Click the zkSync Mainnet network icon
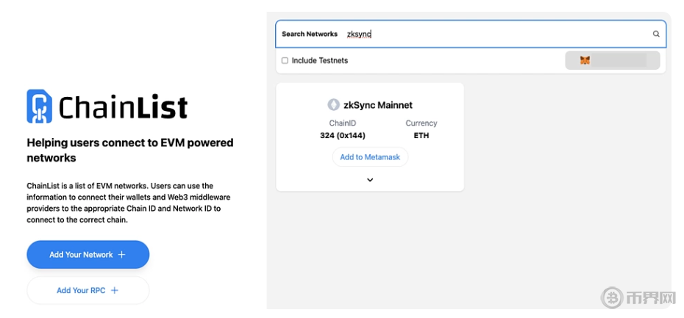The height and width of the screenshot is (318, 684). 334,105
